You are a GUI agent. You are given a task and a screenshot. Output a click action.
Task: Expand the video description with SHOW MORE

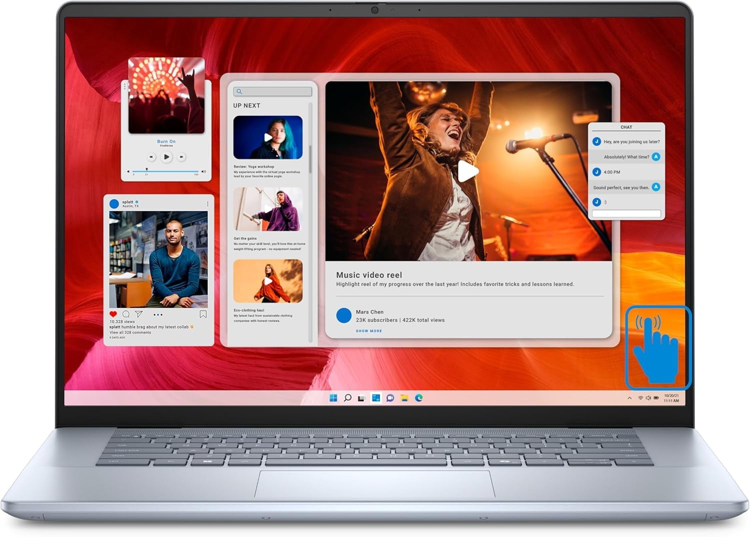click(369, 331)
